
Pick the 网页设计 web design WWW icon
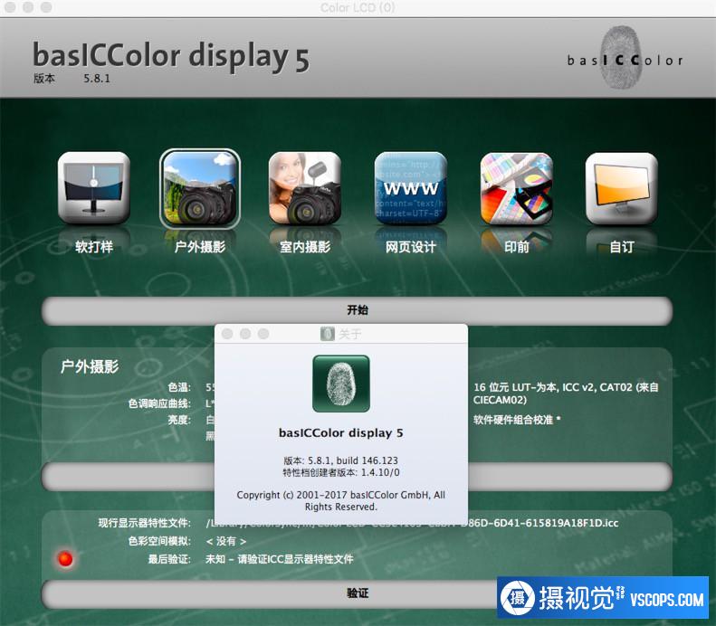pos(410,188)
